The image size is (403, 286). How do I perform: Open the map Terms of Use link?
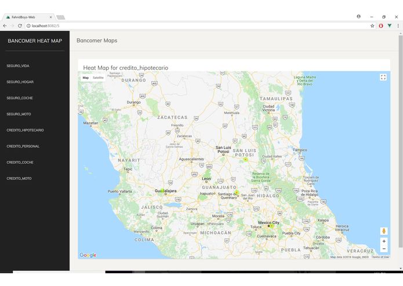click(x=380, y=256)
